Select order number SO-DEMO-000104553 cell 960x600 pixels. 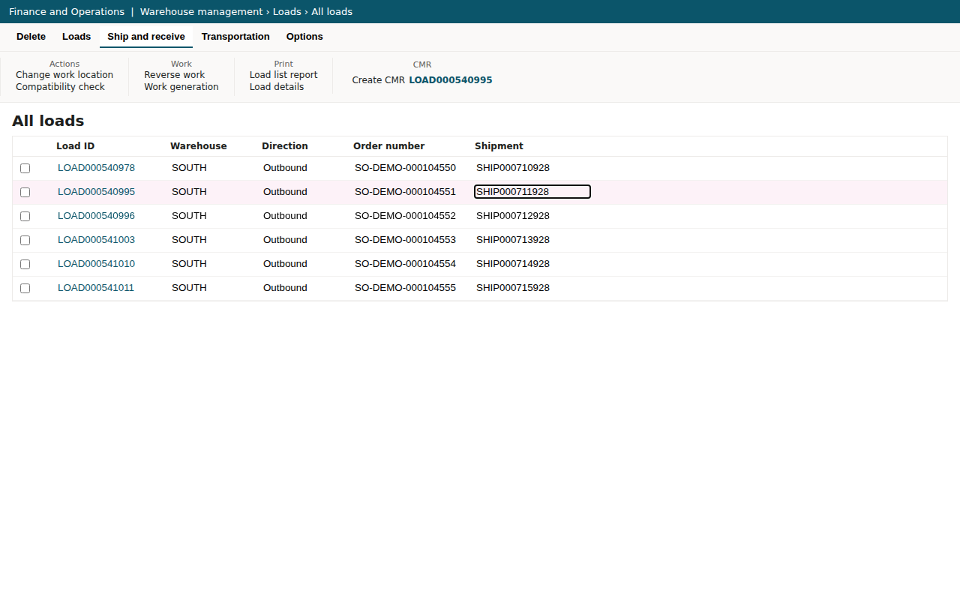point(405,240)
